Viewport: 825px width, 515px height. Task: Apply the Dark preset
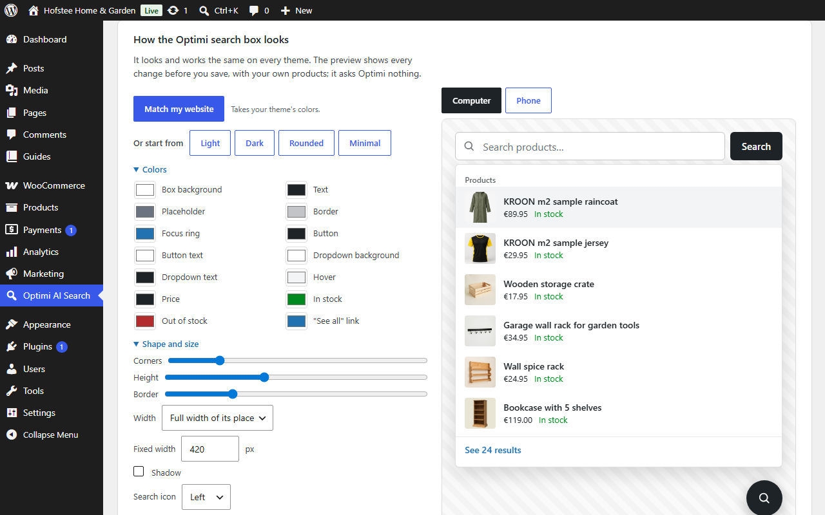[x=255, y=143]
